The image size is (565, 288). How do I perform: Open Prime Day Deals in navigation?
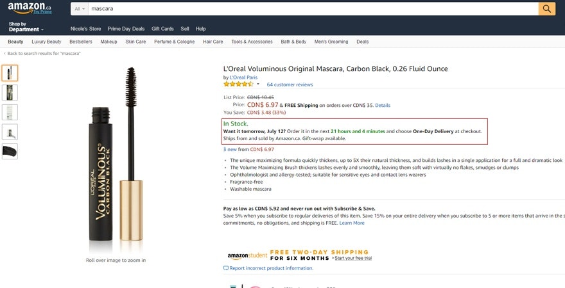tap(126, 29)
